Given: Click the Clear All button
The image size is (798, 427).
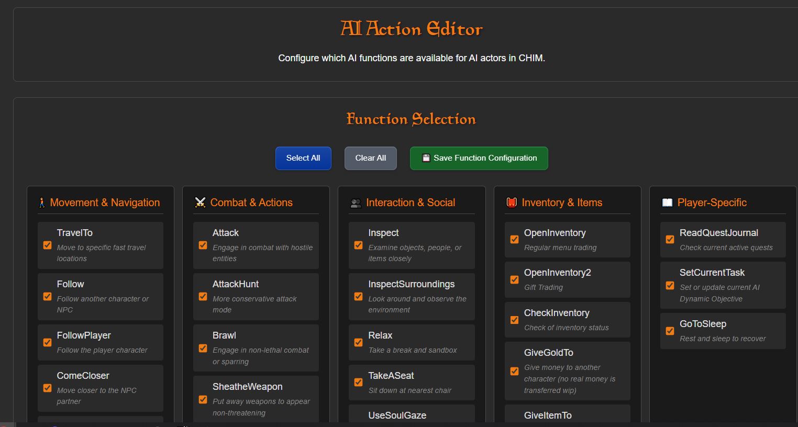Looking at the screenshot, I should click(371, 158).
